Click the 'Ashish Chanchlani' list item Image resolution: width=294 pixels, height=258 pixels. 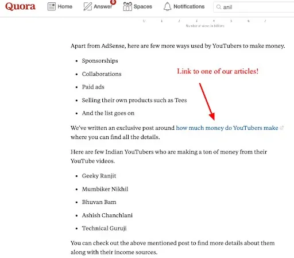[x=107, y=215]
